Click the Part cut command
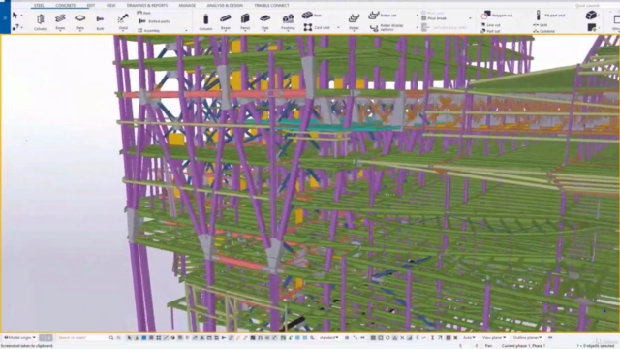 [x=491, y=31]
